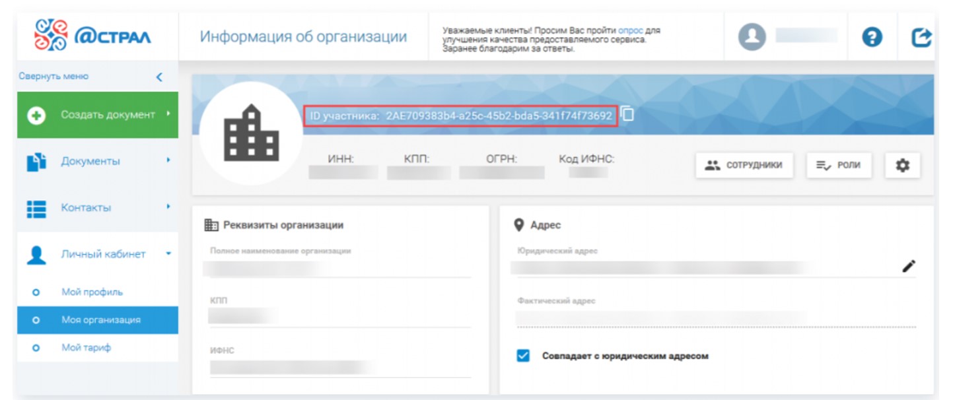Copy the participant ID with copy icon
953x400 pixels.
click(x=627, y=114)
